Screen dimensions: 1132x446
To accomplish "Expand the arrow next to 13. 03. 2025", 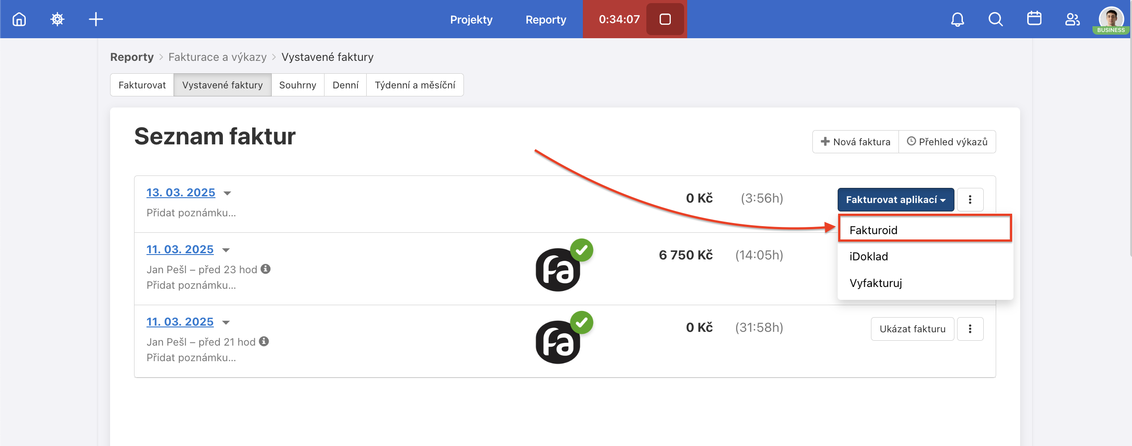I will click(x=227, y=193).
